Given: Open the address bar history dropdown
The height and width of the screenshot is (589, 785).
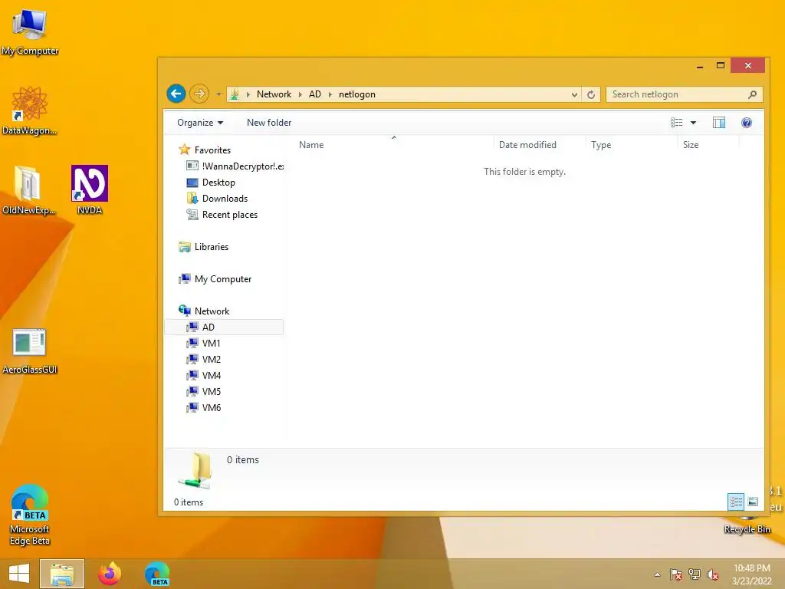Looking at the screenshot, I should [x=574, y=94].
